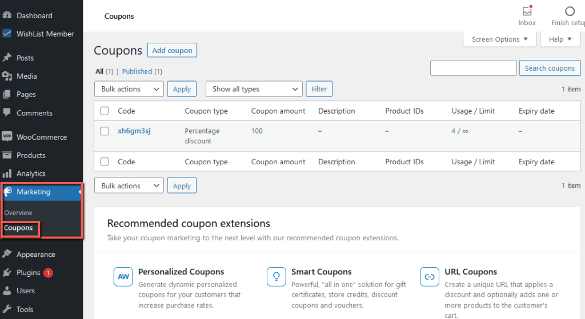Tick the select-all checkbox in table header

pyautogui.click(x=105, y=111)
